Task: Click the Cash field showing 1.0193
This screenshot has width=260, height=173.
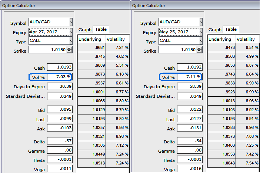Action: point(59,67)
